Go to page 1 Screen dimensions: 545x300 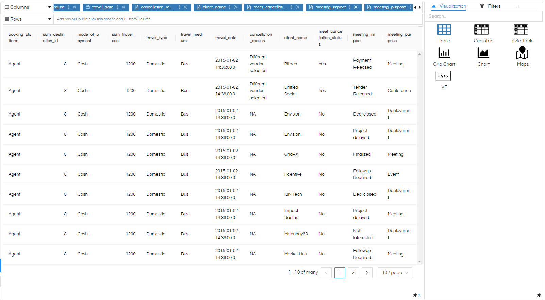click(x=340, y=272)
